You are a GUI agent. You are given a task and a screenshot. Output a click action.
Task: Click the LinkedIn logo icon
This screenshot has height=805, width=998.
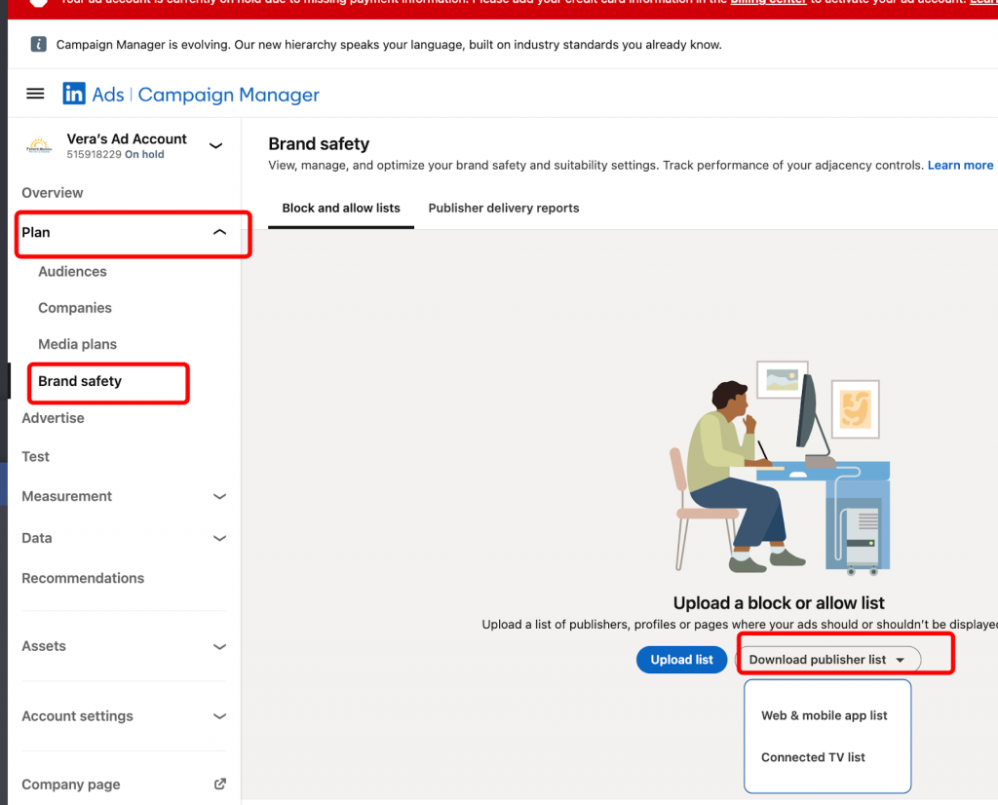74,95
